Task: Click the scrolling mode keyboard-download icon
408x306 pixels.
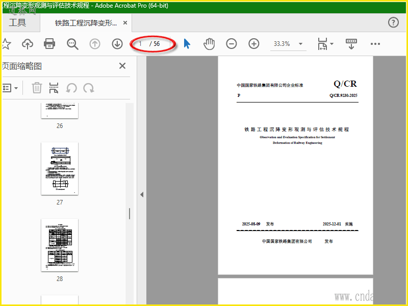Action: pos(351,44)
